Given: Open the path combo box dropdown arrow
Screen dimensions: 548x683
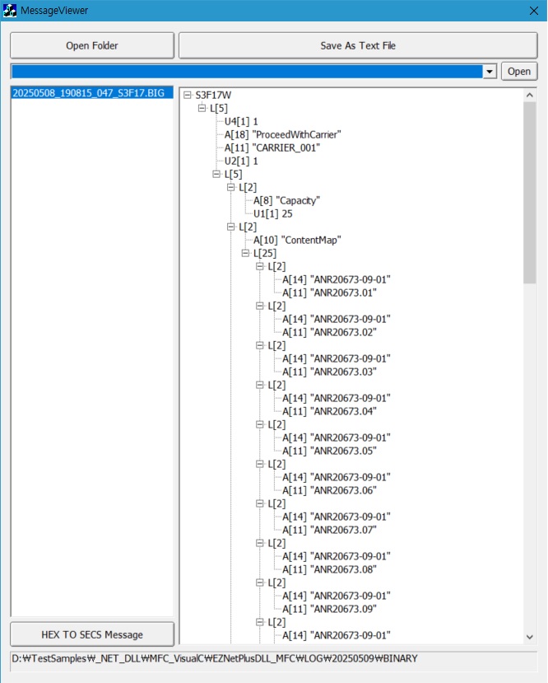Looking at the screenshot, I should point(490,72).
